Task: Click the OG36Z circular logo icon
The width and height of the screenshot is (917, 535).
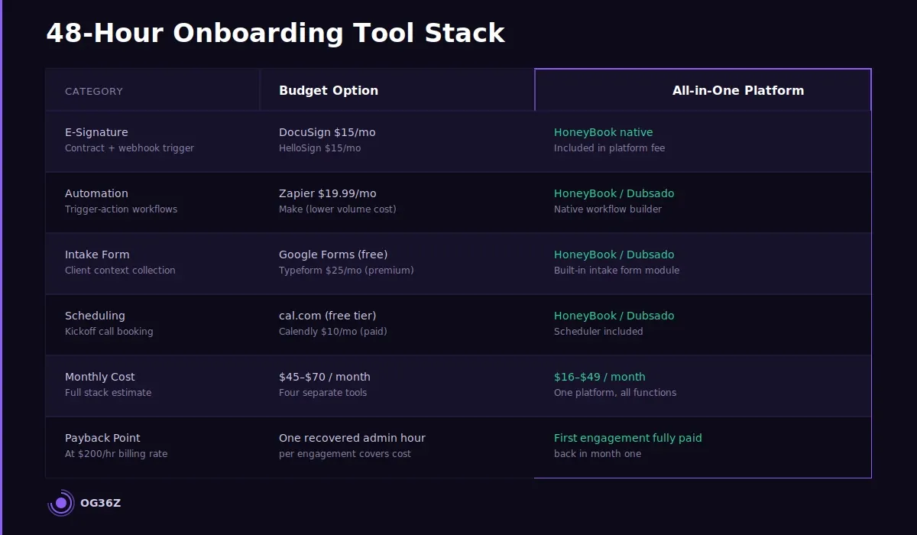Action: [x=61, y=502]
